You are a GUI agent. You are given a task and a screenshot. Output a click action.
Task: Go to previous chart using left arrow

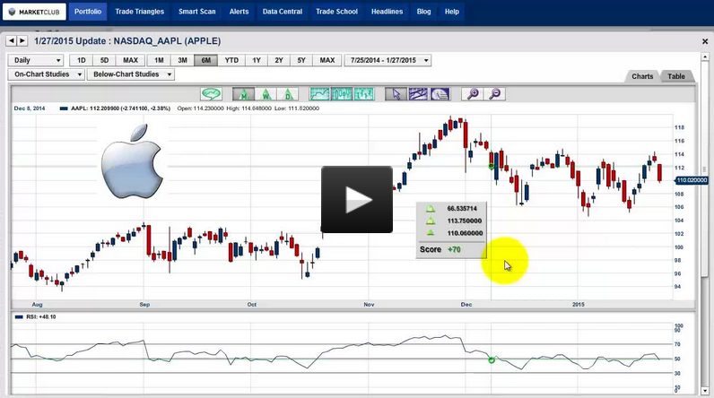12,41
